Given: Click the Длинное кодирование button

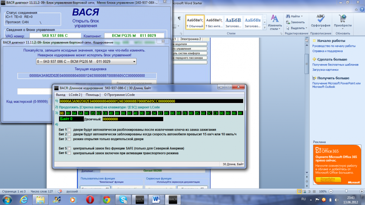Looking at the screenshot, I should click(134, 83).
